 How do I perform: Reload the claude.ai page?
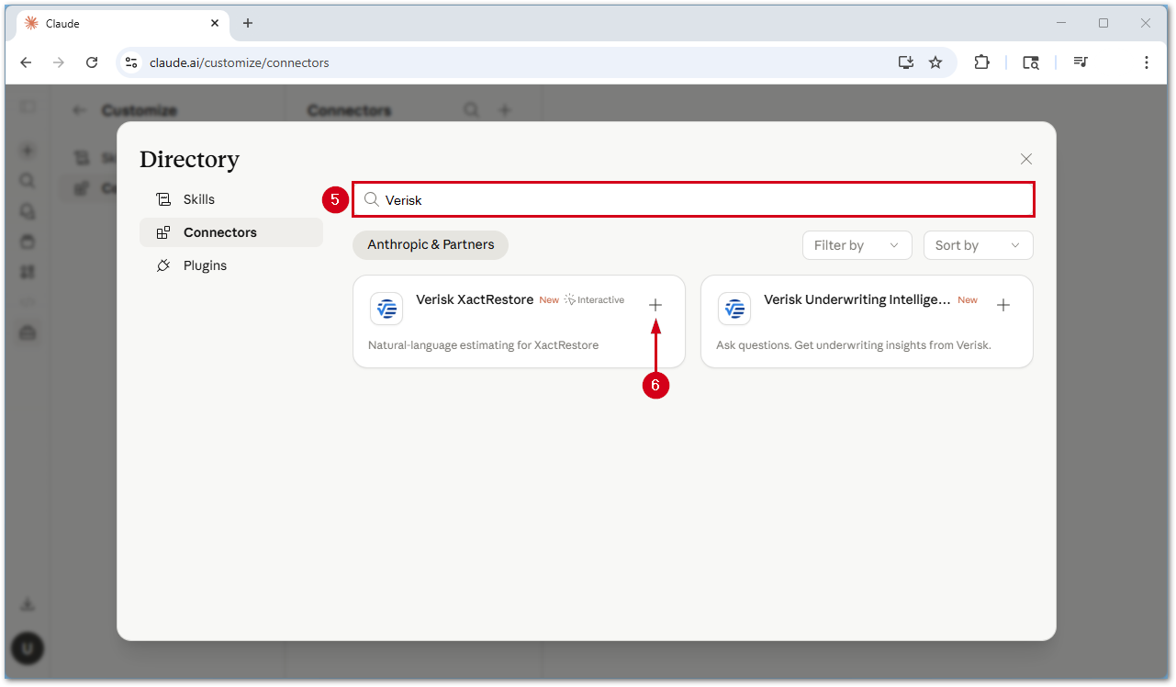(92, 62)
